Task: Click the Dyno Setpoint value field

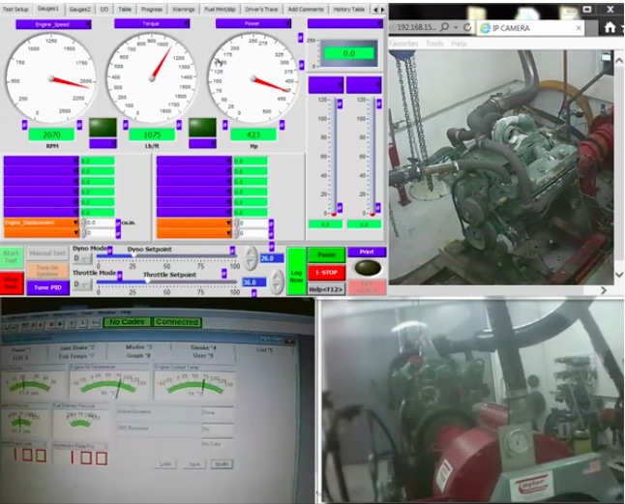Action: pos(269,258)
